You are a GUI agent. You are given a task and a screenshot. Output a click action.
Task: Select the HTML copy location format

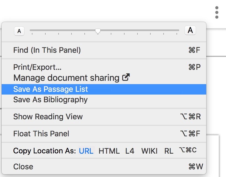point(109,151)
